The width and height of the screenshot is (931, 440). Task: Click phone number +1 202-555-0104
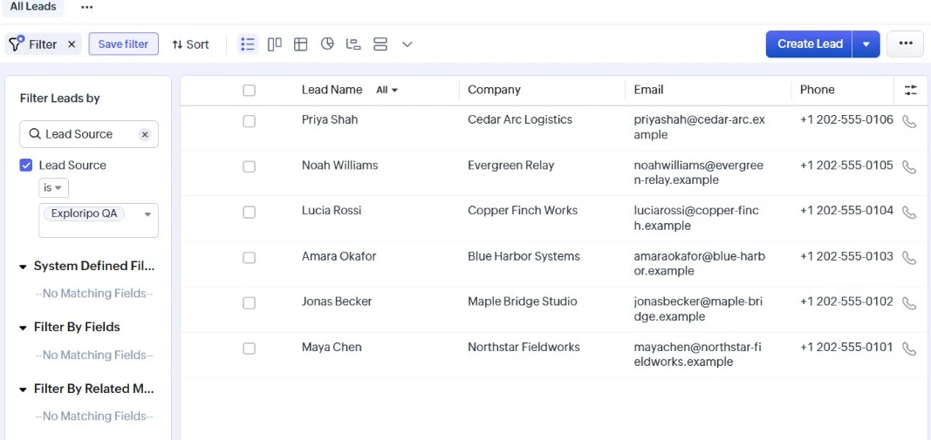point(846,211)
